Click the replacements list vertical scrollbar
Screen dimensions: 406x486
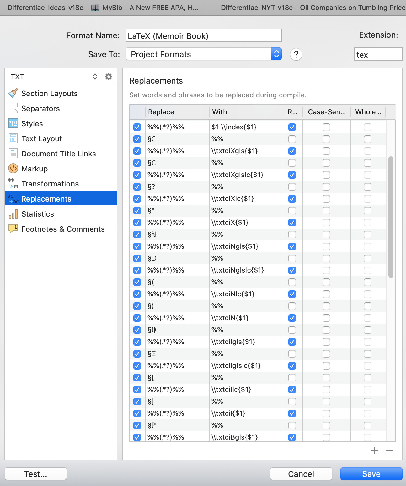point(391,217)
